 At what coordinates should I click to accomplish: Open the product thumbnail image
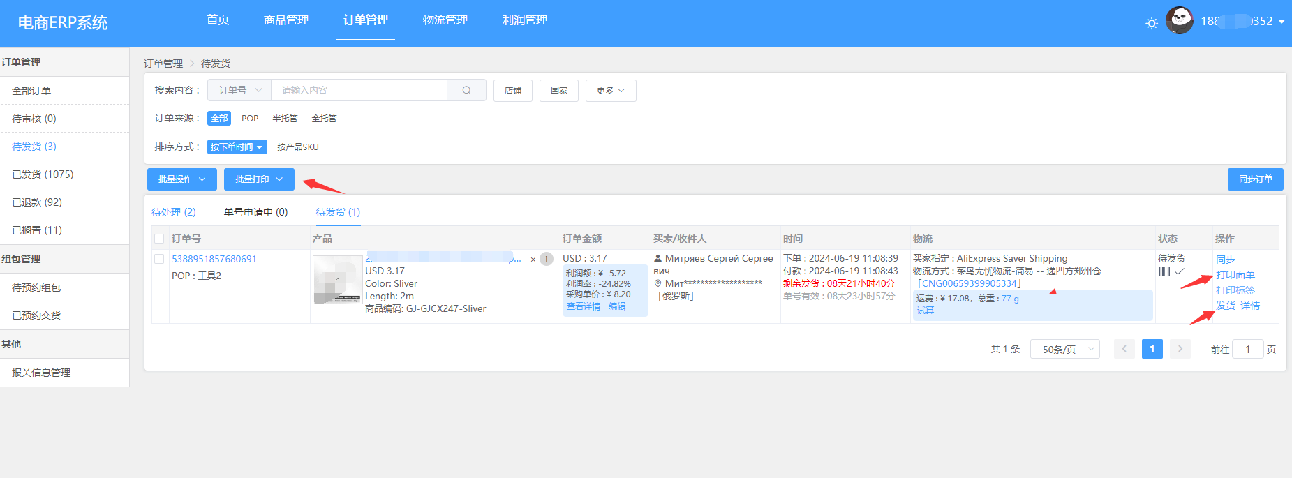click(x=337, y=279)
